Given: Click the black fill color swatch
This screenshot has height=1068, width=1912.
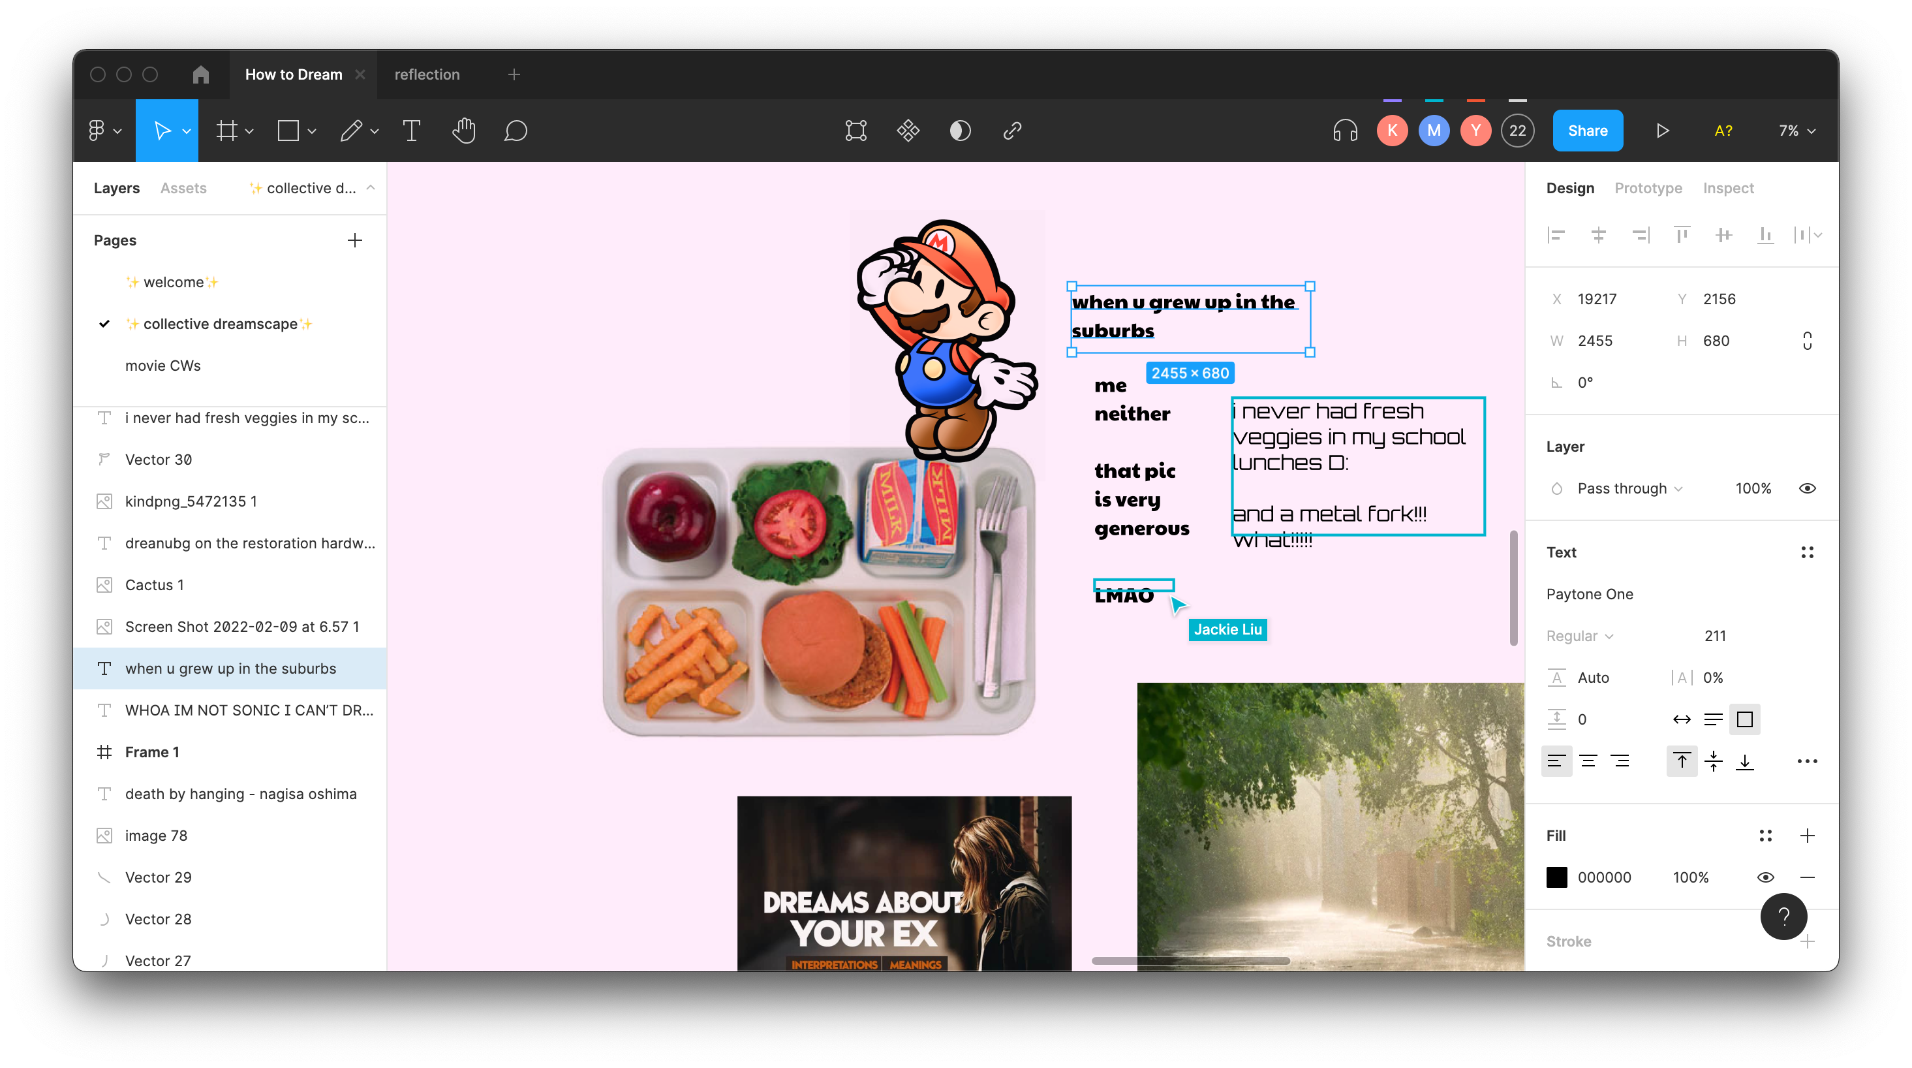Looking at the screenshot, I should [x=1556, y=877].
